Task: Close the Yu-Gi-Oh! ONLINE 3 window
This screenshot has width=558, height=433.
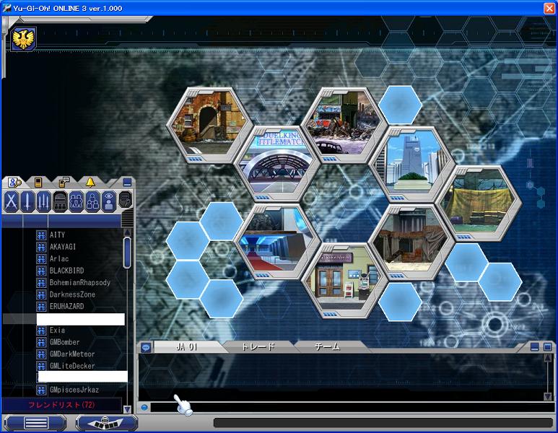Action: pyautogui.click(x=549, y=8)
